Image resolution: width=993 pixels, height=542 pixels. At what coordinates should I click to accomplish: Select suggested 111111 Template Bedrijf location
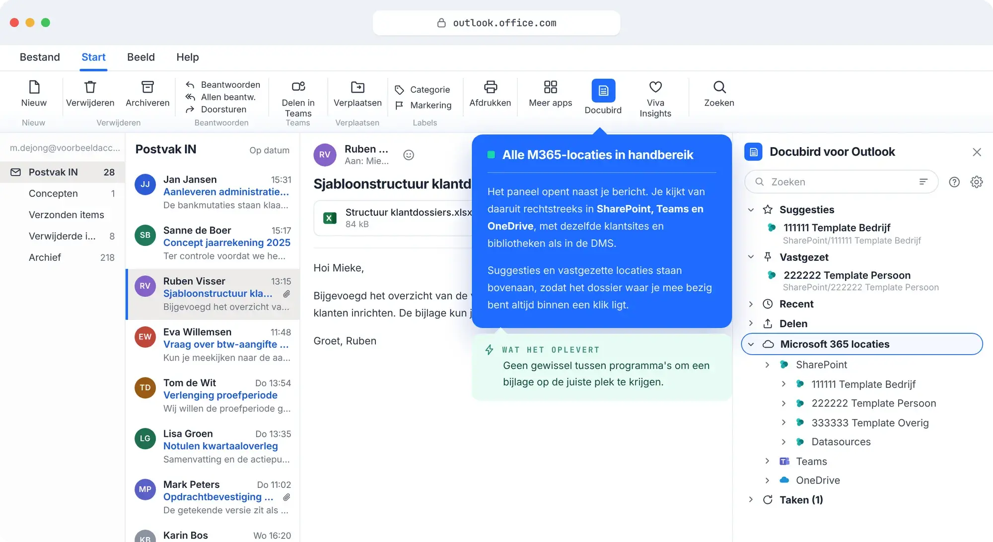(x=844, y=234)
